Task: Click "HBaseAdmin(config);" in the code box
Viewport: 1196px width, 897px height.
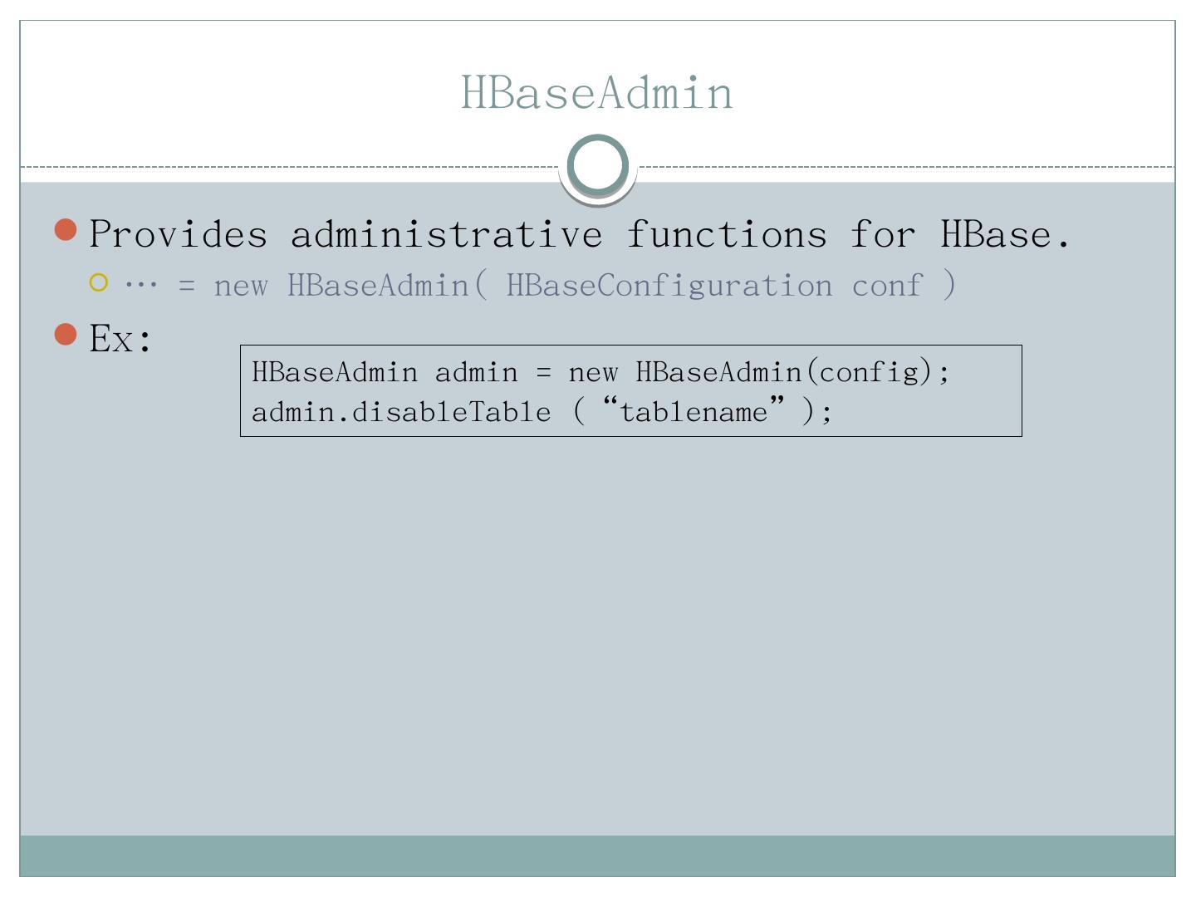Action: tap(792, 371)
